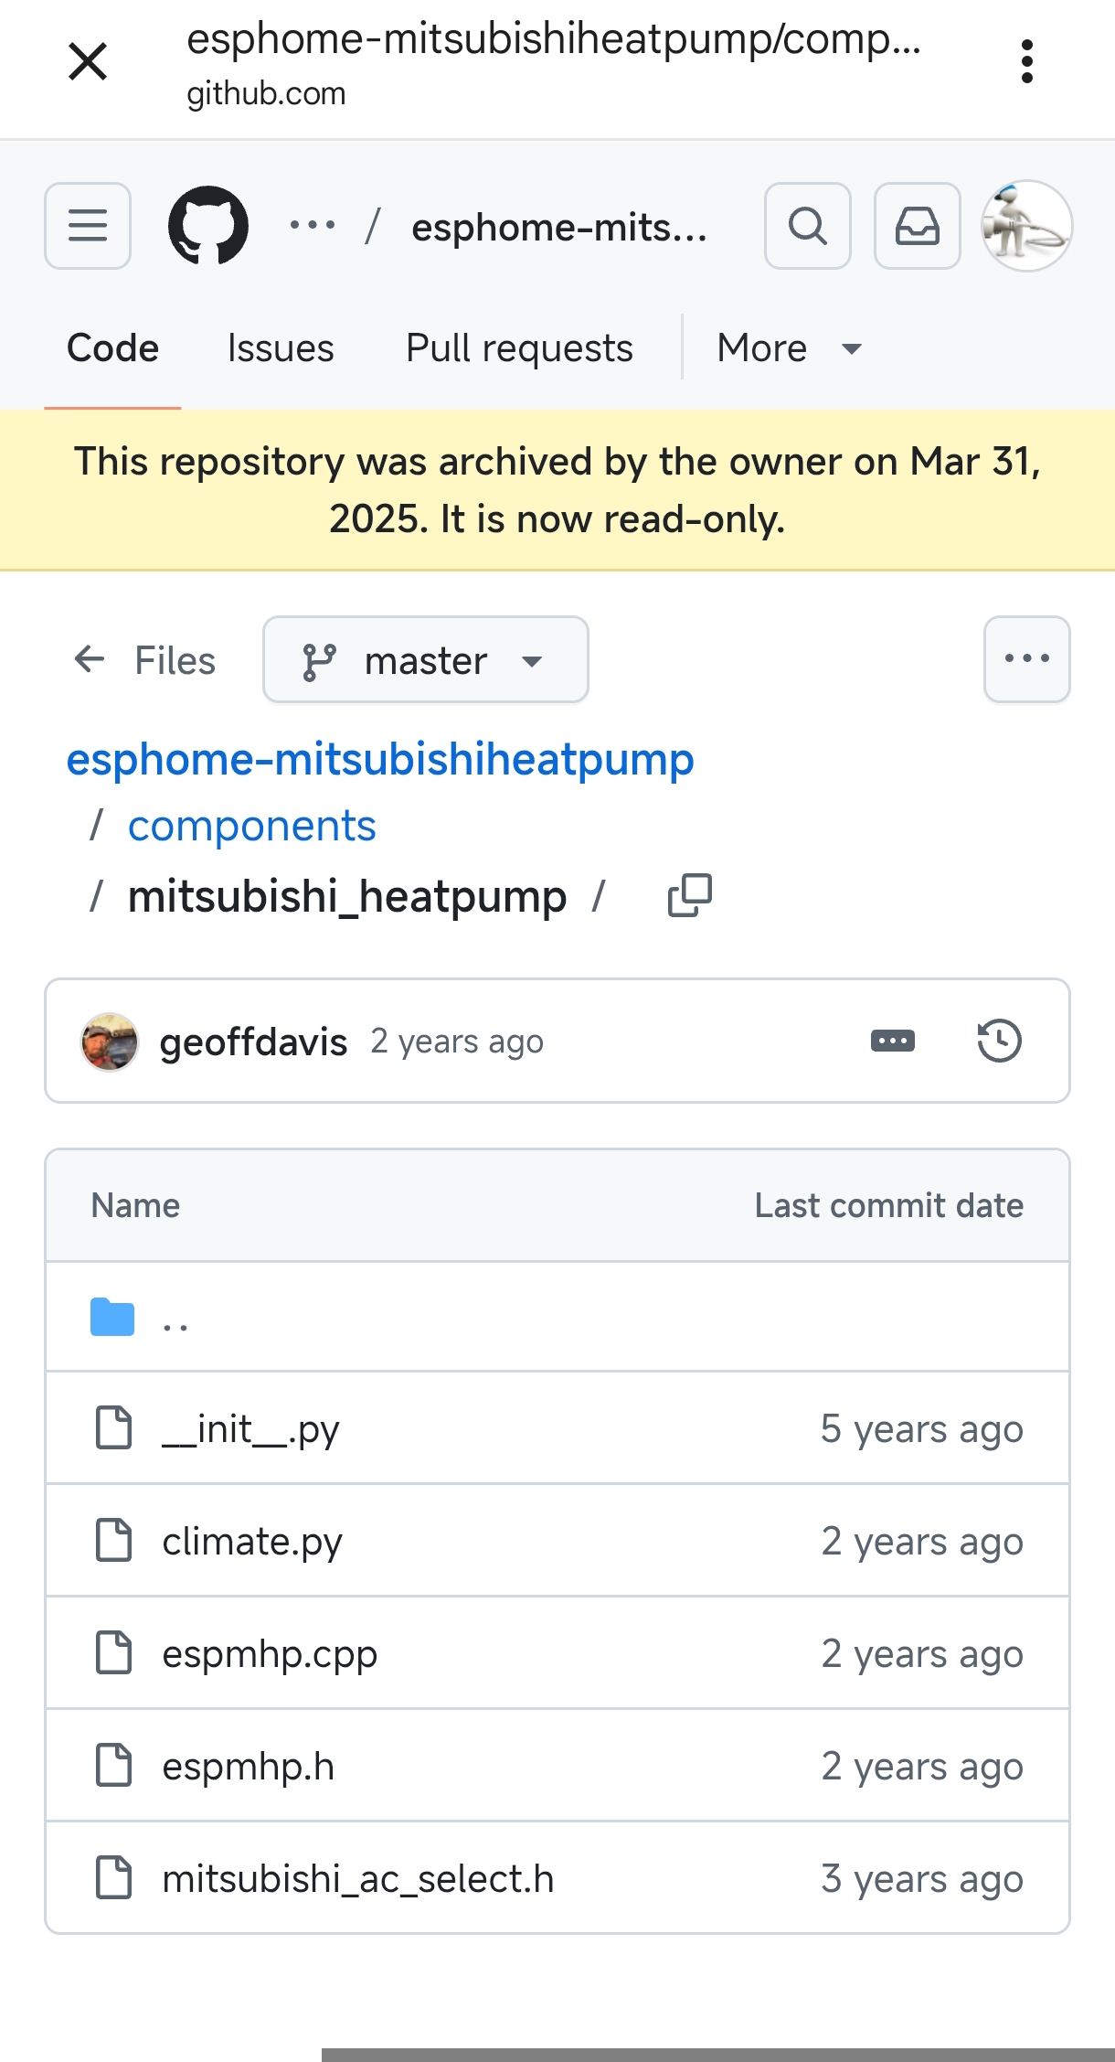Viewport: 1115px width, 2062px height.
Task: Open the components breadcrumb link
Action: point(251,826)
